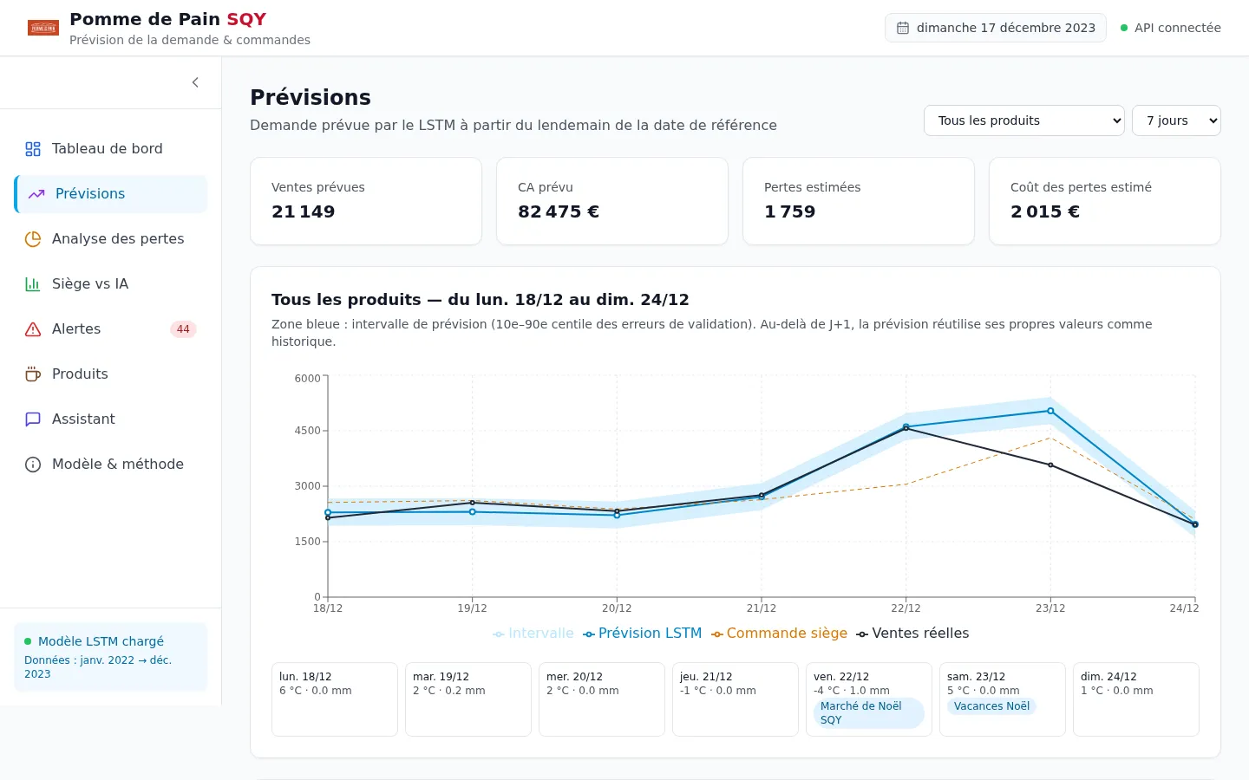Select the mer. 20/12 day card

(602, 699)
